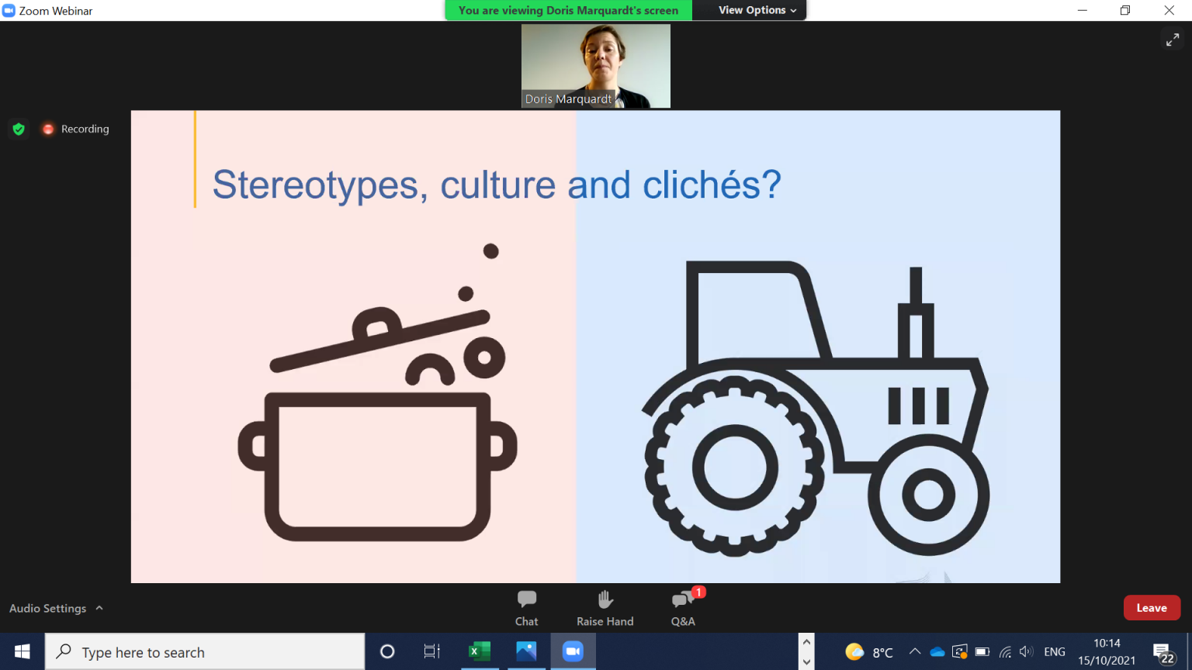Click the cooking pot illustration on the slide

[x=377, y=392]
